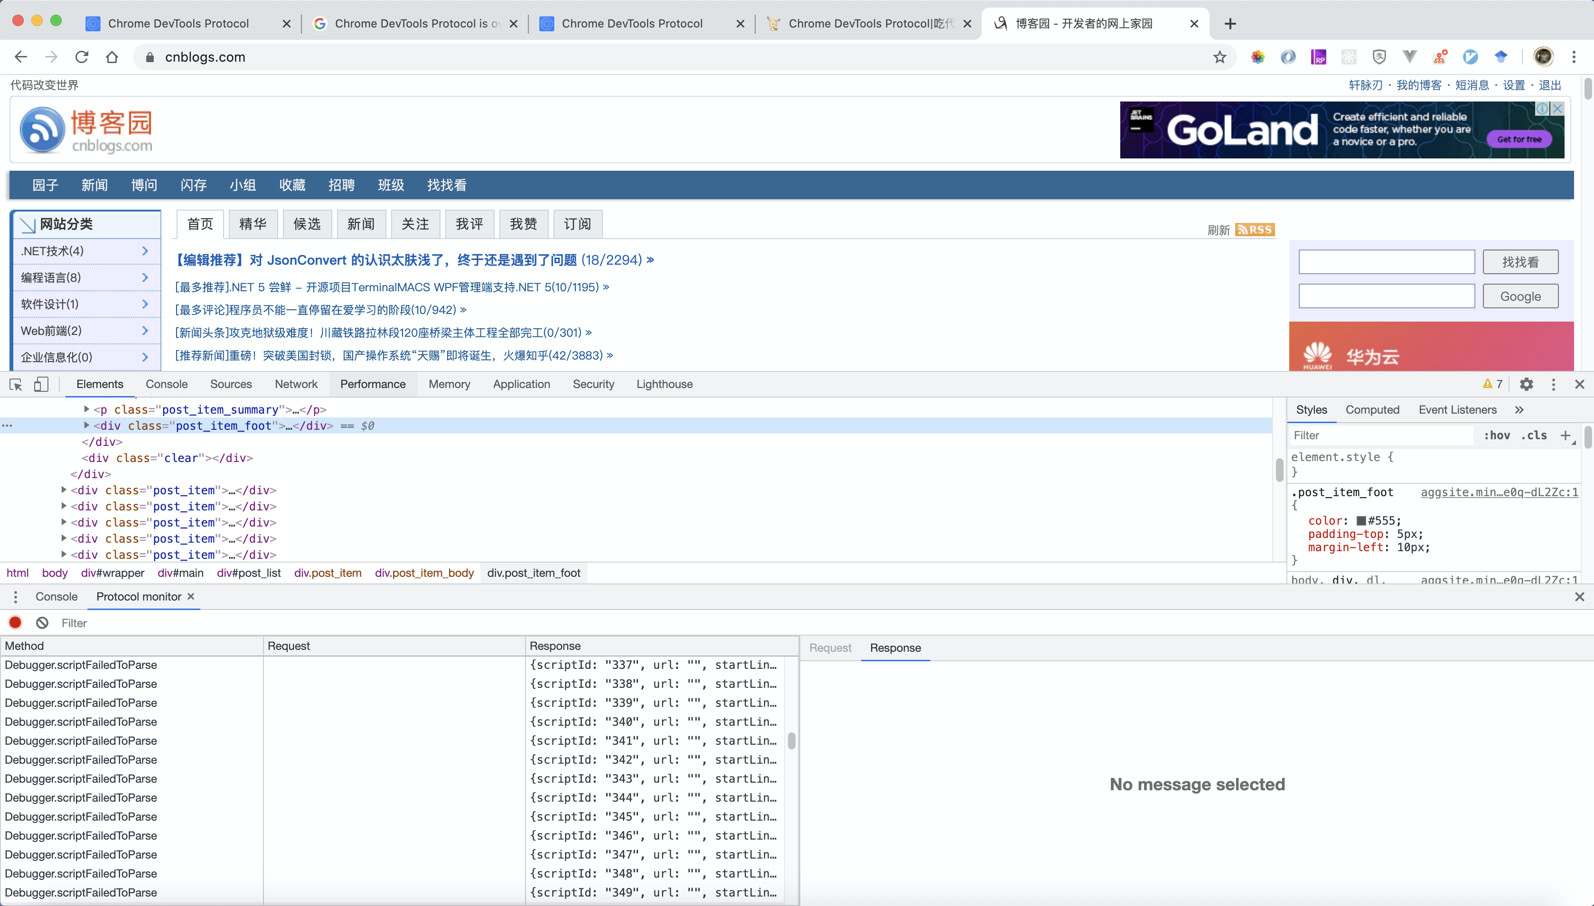
Task: Open the Computed styles tab
Action: [1372, 410]
